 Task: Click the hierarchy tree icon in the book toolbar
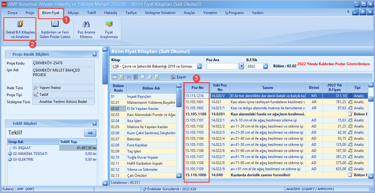122,77
